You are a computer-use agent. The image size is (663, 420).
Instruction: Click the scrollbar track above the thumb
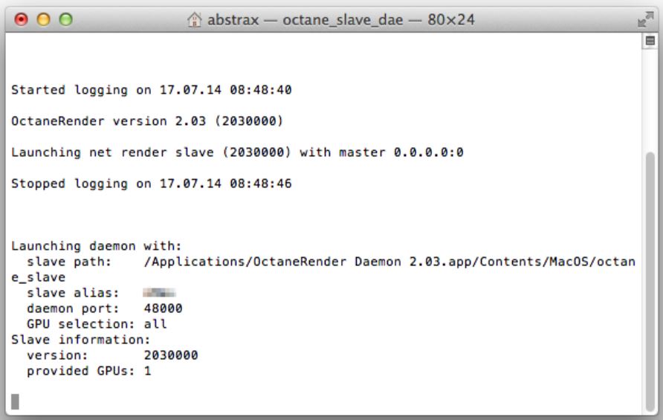click(652, 97)
